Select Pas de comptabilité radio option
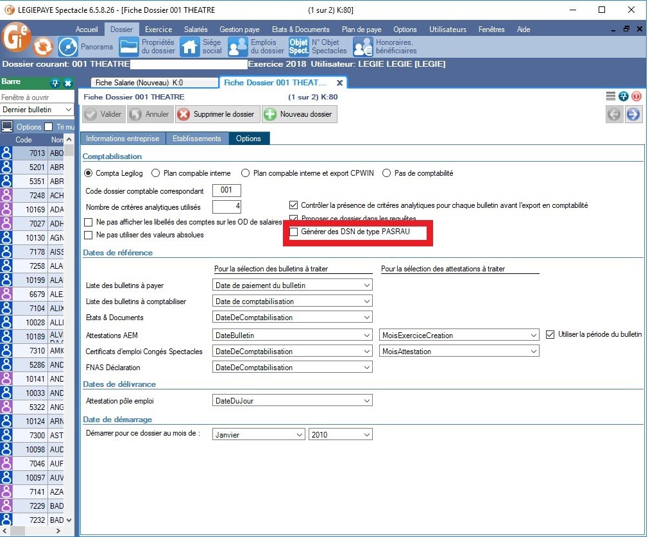 (387, 173)
